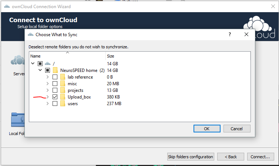The image size is (279, 166).
Task: Select the 'NeuroSPEED home (2)' row label
Action: point(83,70)
